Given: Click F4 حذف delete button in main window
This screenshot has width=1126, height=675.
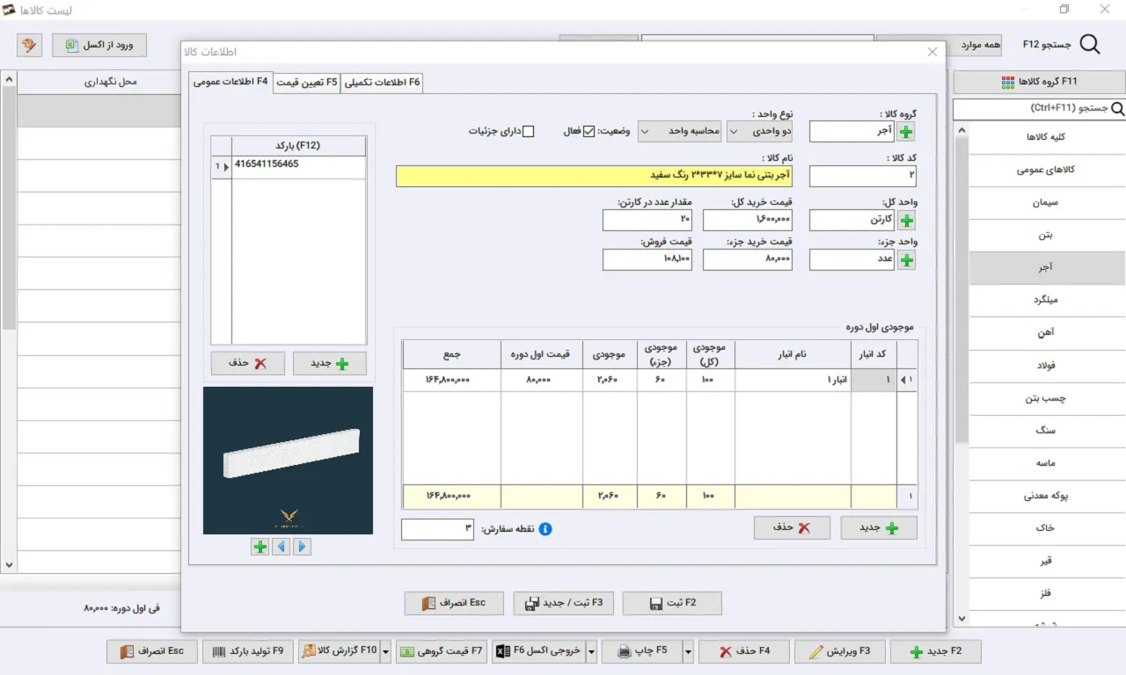Looking at the screenshot, I should [743, 651].
